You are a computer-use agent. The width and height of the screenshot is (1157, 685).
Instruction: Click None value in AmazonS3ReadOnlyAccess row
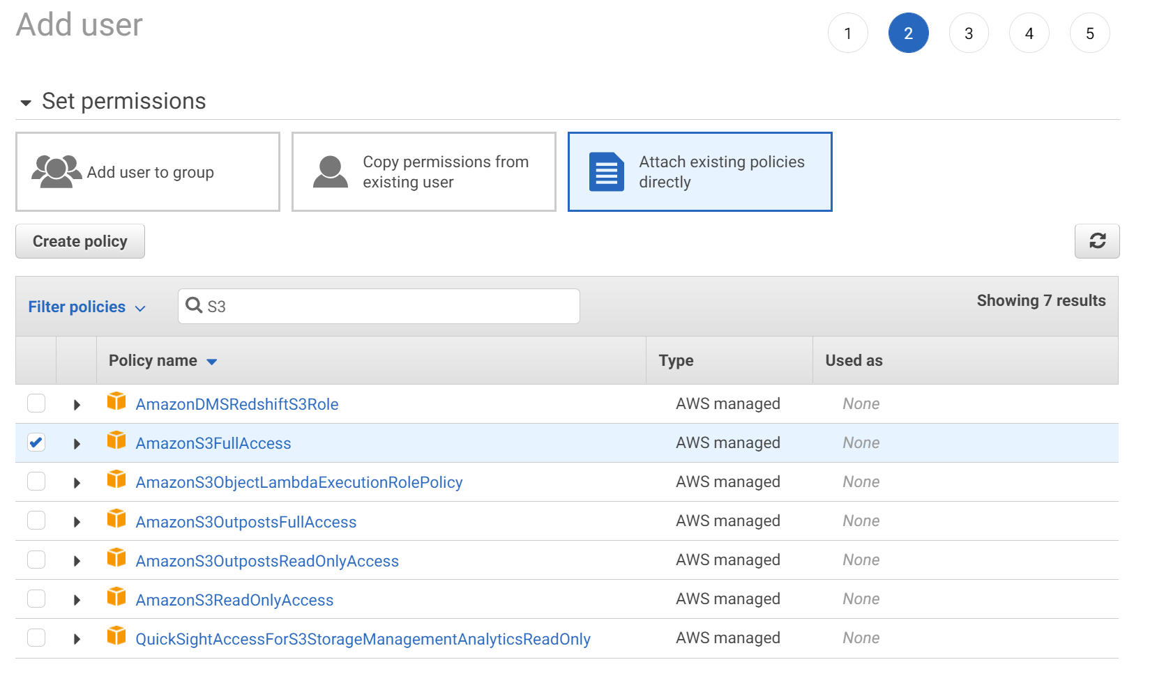click(x=861, y=599)
